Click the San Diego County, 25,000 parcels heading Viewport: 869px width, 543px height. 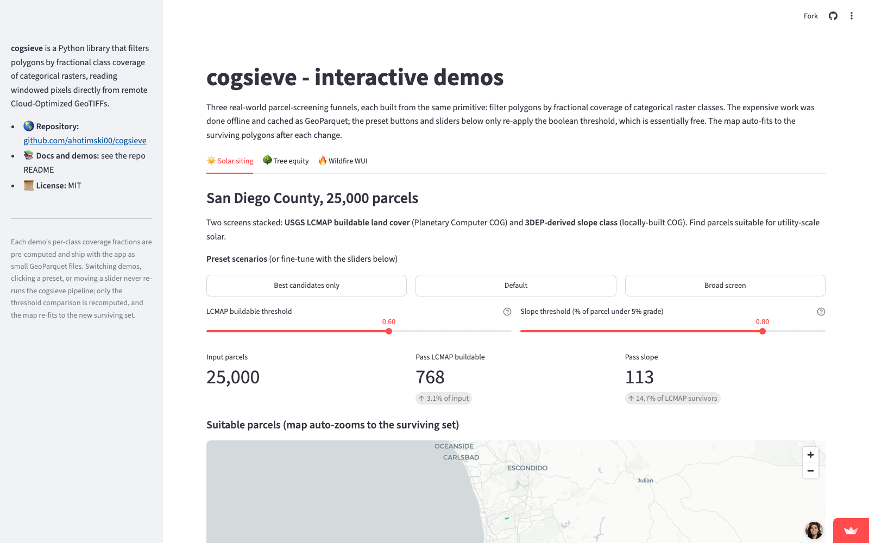click(x=312, y=198)
